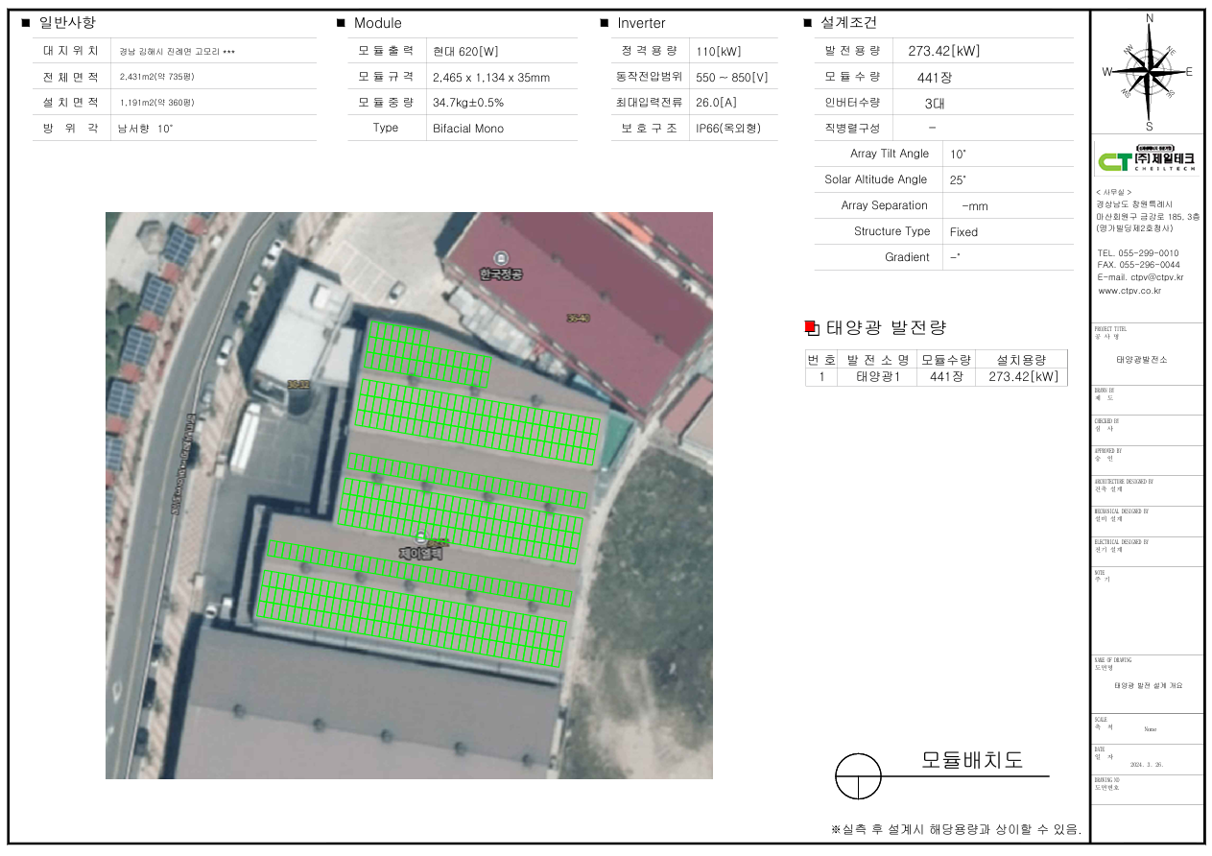Click the 한국정공 map marker icon
Viewport: 1212px width, 856px height.
coord(499,257)
